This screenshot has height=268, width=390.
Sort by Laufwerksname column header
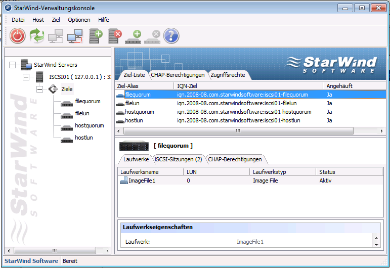pyautogui.click(x=151, y=172)
